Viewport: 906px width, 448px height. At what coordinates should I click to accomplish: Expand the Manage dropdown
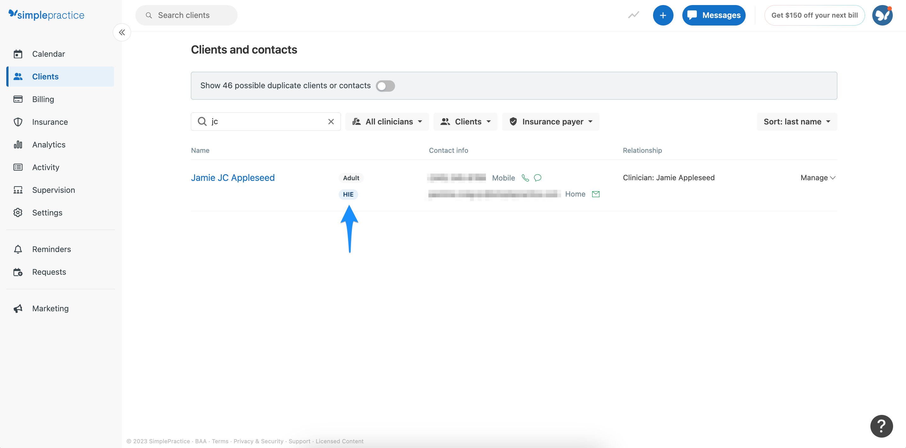coord(818,178)
